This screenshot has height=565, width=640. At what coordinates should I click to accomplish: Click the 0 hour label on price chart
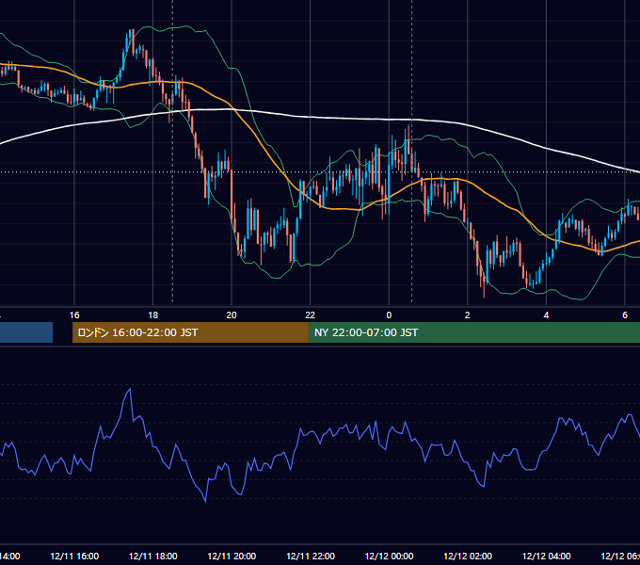(x=389, y=315)
